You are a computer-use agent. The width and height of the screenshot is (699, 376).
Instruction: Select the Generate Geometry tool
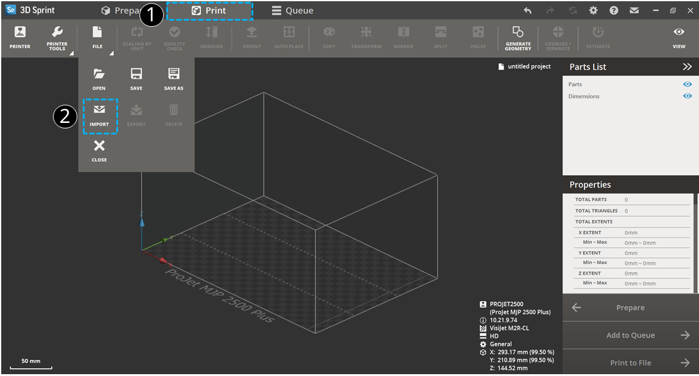[x=518, y=37]
